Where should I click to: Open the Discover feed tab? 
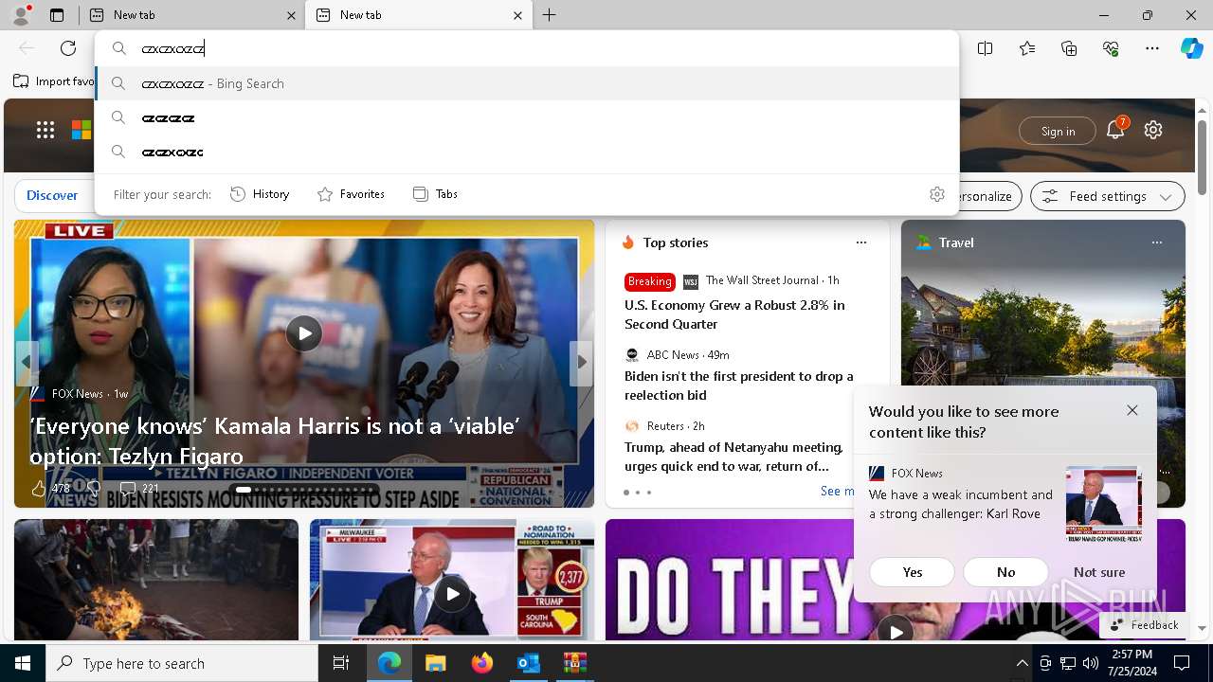[x=52, y=195]
